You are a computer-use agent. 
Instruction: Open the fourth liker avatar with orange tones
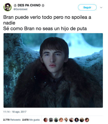[x=61, y=120]
